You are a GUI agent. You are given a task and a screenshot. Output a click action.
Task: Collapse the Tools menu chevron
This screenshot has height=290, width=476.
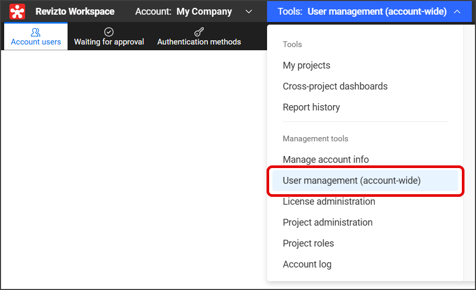pos(457,12)
